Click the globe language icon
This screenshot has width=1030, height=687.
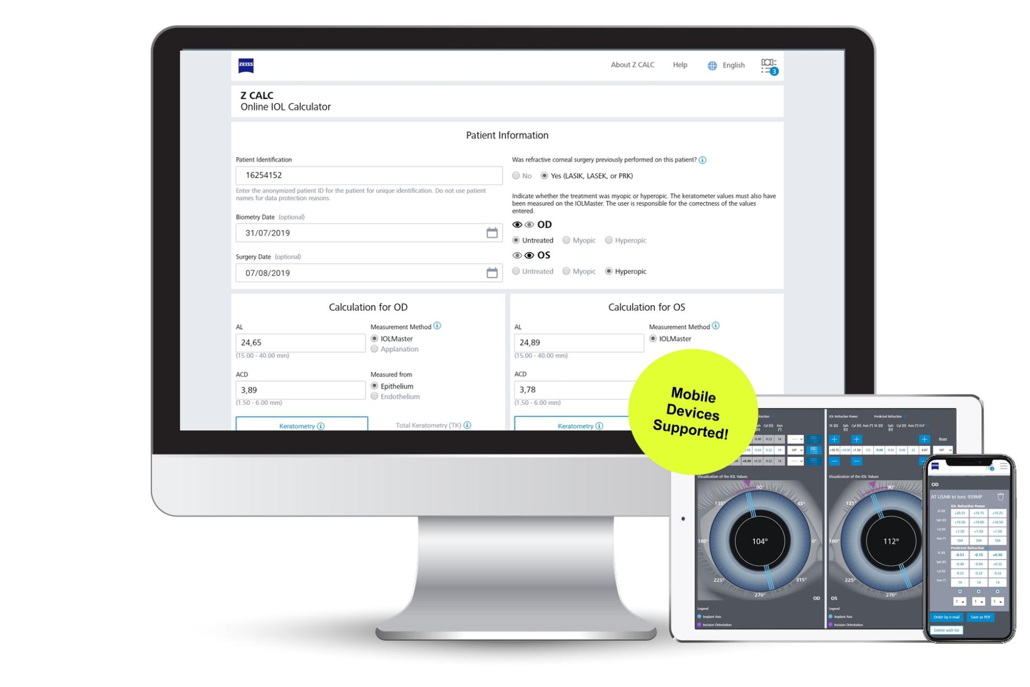712,65
